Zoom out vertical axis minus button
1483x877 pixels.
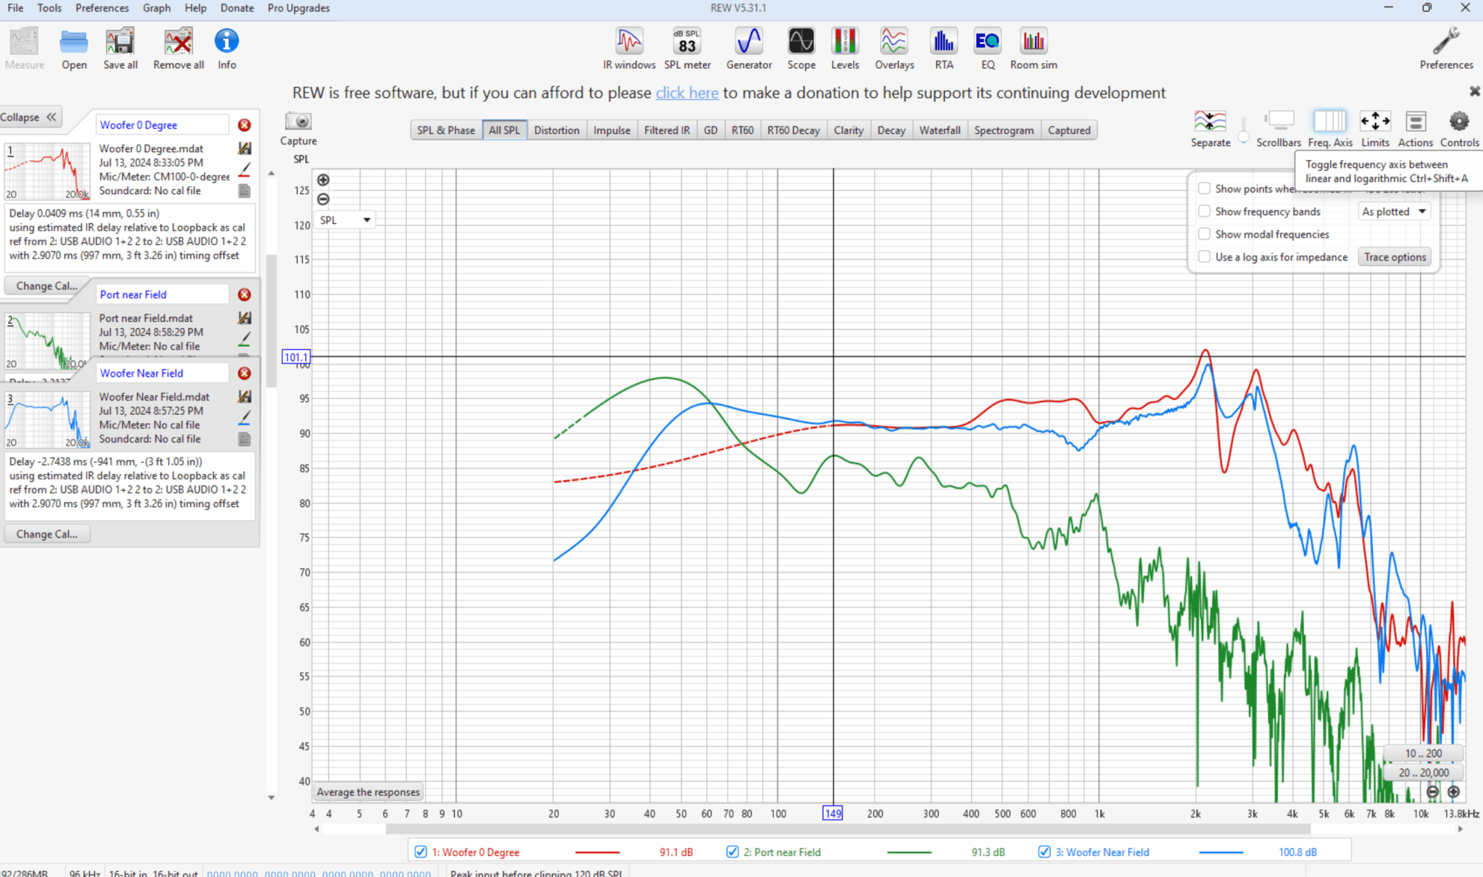click(x=323, y=199)
